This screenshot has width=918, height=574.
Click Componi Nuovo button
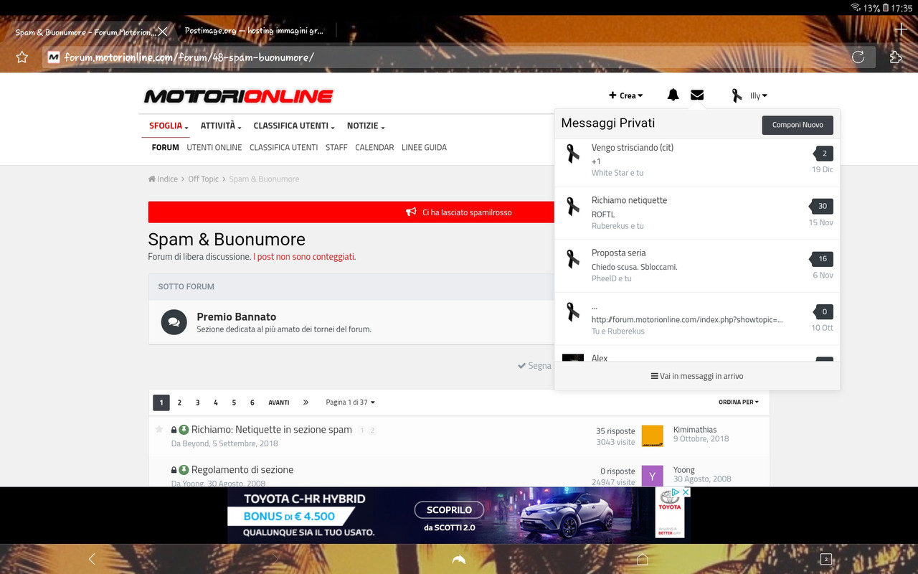pyautogui.click(x=798, y=125)
